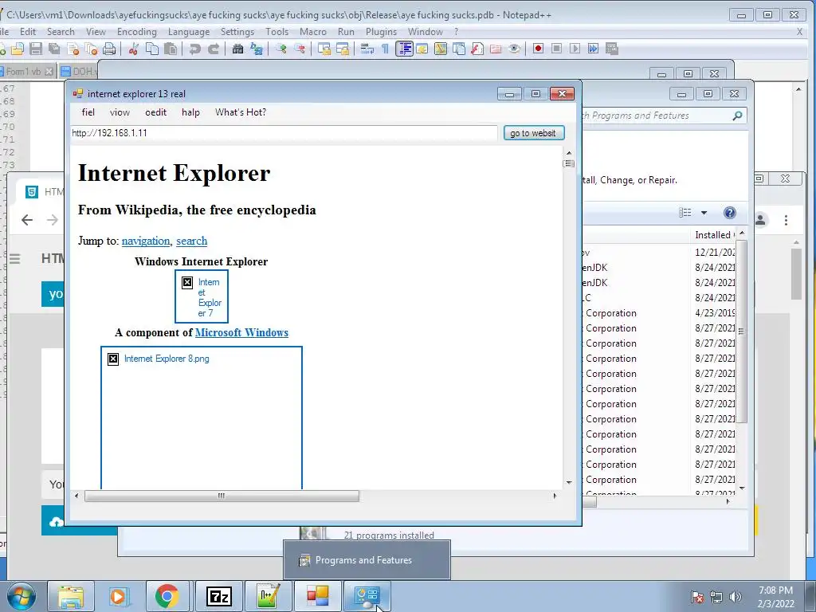Click the broken Internet Explorer 8.png image
Image resolution: width=816 pixels, height=612 pixels.
[202, 418]
